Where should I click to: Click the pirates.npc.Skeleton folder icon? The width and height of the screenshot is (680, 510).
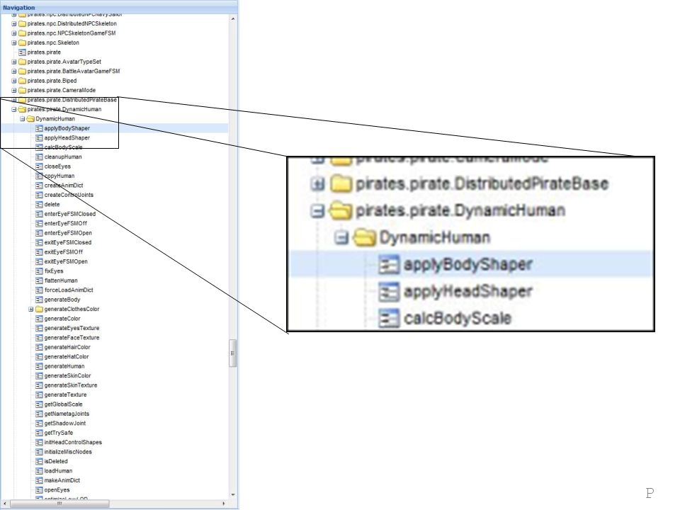click(22, 43)
